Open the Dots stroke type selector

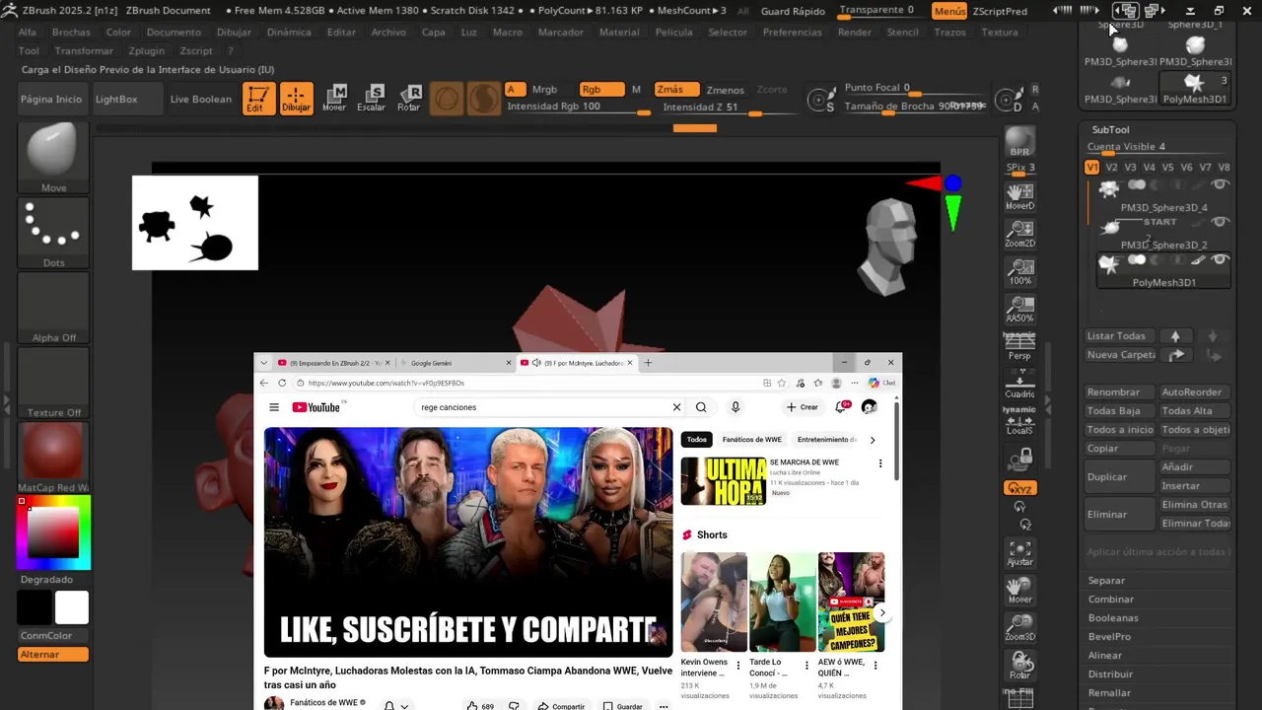pos(53,233)
